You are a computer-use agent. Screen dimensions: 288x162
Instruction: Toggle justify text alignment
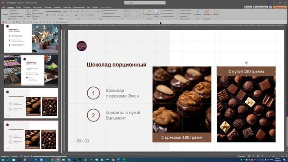click(x=91, y=15)
